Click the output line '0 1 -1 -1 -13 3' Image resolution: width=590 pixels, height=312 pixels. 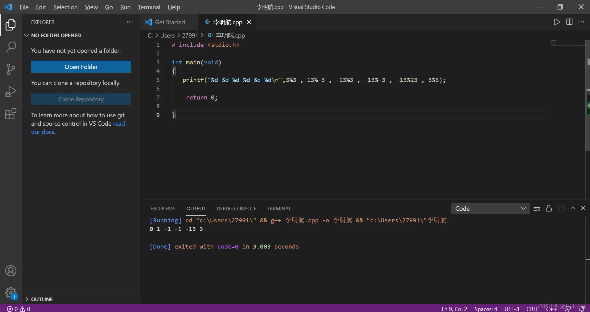click(176, 229)
